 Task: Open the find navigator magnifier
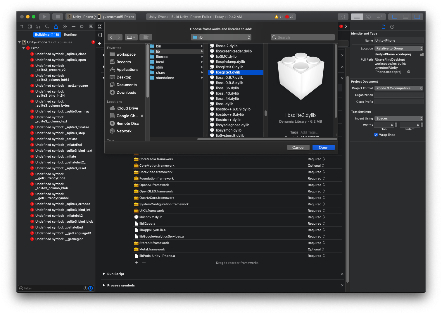[x=47, y=26]
